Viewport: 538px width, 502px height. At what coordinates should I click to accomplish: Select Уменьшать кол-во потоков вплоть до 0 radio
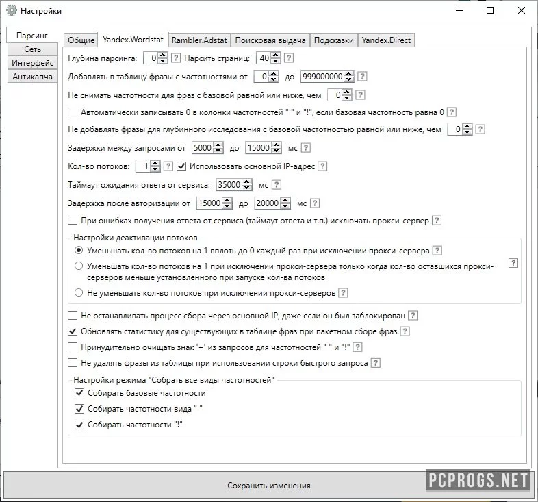click(79, 250)
